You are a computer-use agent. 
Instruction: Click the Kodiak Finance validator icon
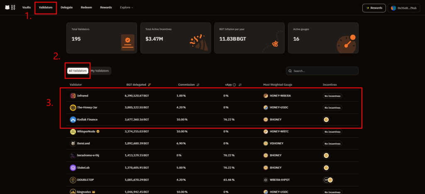tap(73, 120)
